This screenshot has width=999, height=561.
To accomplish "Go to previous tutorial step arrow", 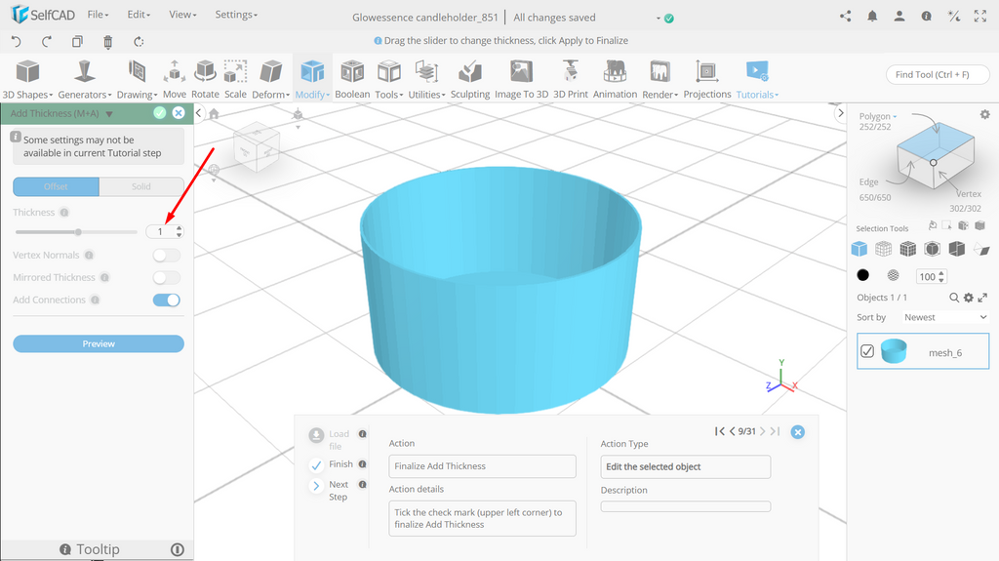I will 733,431.
